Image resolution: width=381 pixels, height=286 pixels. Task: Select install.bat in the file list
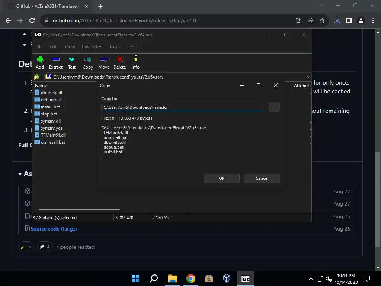click(x=48, y=107)
